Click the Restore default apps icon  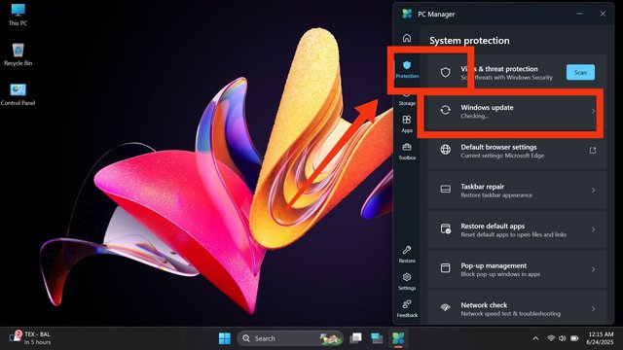coord(446,228)
